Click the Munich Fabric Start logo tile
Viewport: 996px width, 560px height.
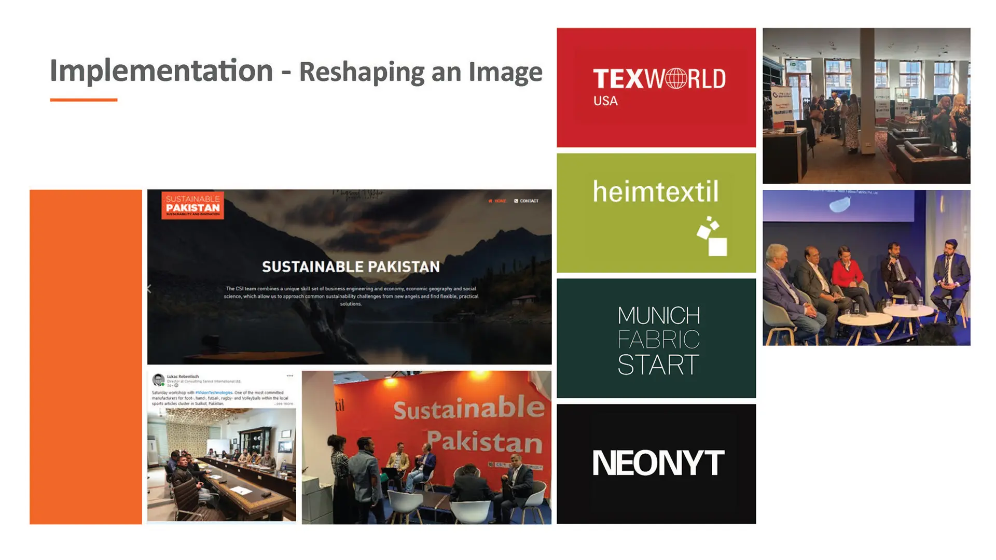(656, 338)
